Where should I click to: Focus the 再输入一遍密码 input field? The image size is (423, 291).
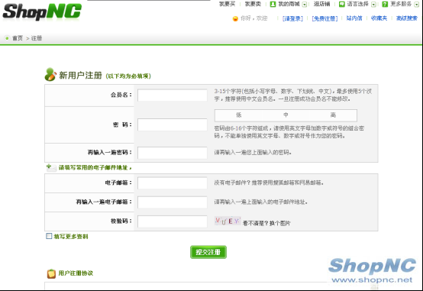point(173,153)
